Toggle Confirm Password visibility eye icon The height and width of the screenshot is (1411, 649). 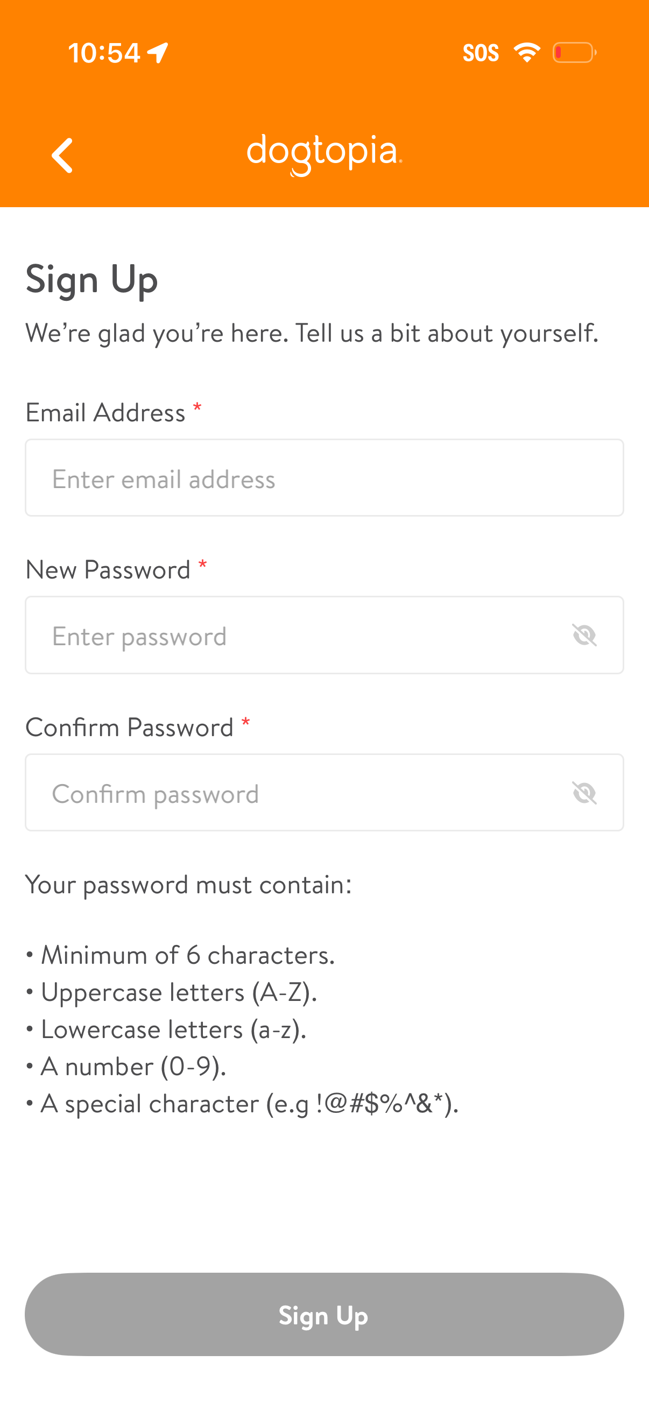[x=584, y=793]
